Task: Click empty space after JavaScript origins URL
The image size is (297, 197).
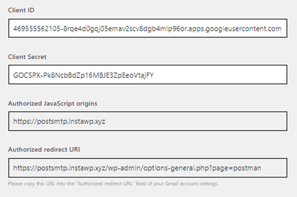Action: (195, 121)
